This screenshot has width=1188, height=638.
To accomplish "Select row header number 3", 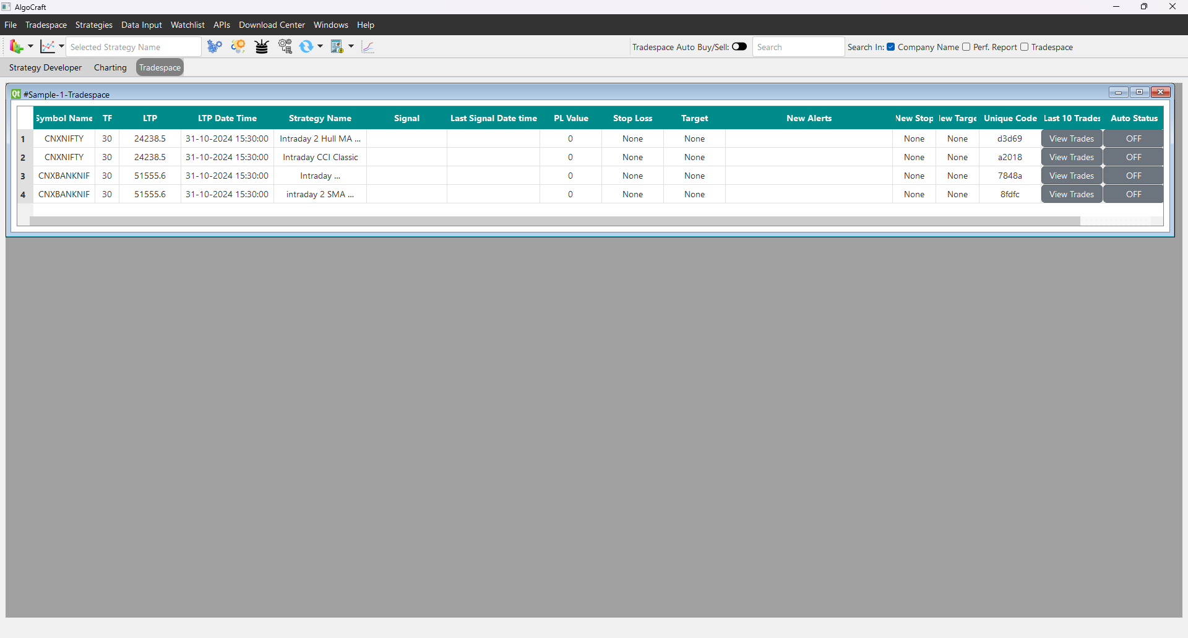I will (x=24, y=176).
